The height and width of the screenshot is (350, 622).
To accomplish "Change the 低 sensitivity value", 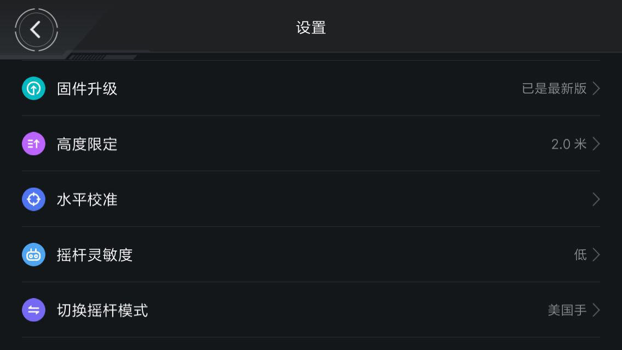I will (580, 255).
